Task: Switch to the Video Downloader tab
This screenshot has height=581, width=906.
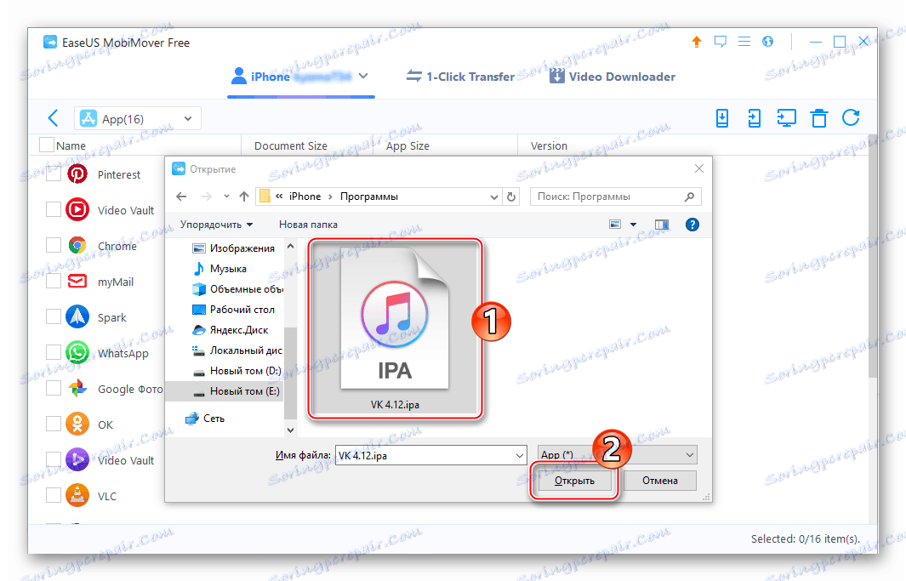Action: [612, 77]
